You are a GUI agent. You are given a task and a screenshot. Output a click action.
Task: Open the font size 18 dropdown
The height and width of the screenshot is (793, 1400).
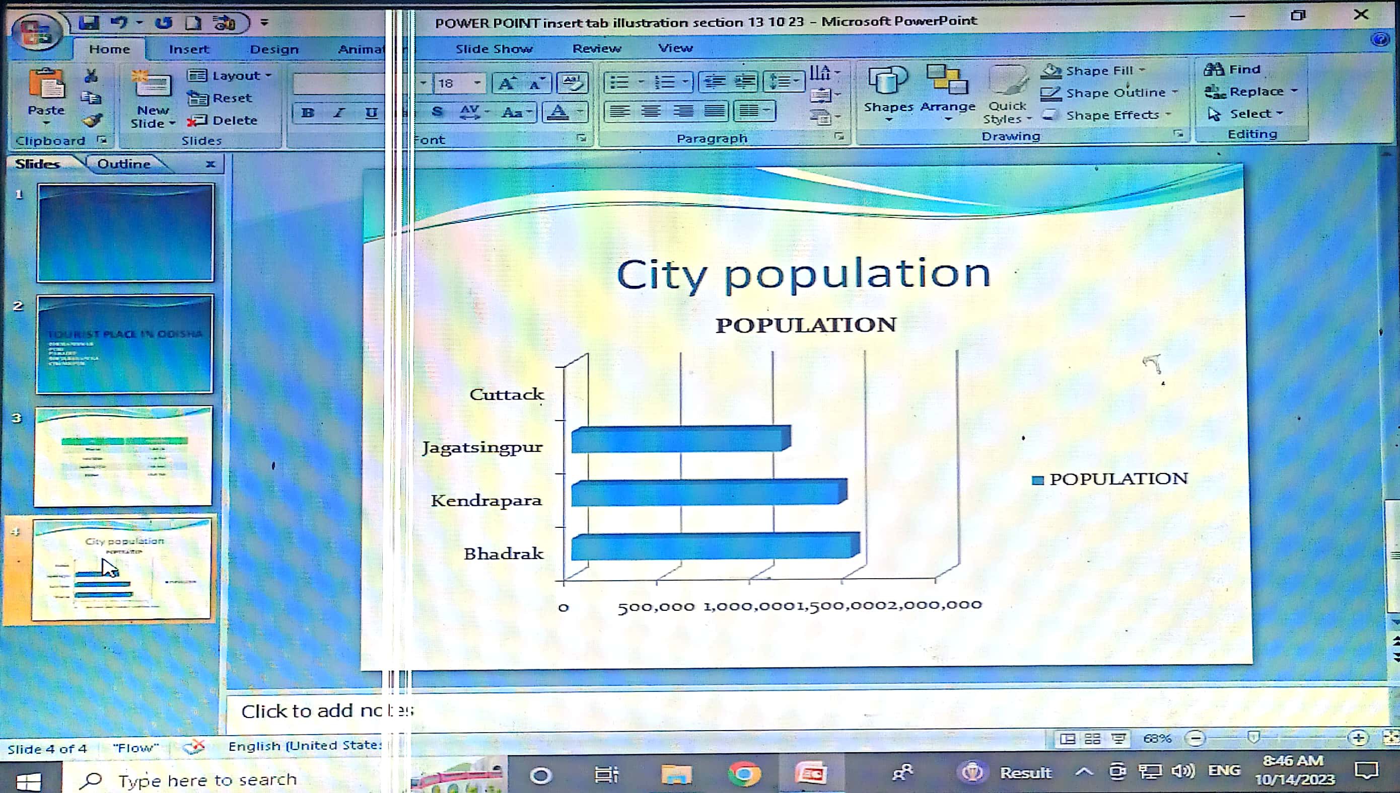pyautogui.click(x=477, y=83)
